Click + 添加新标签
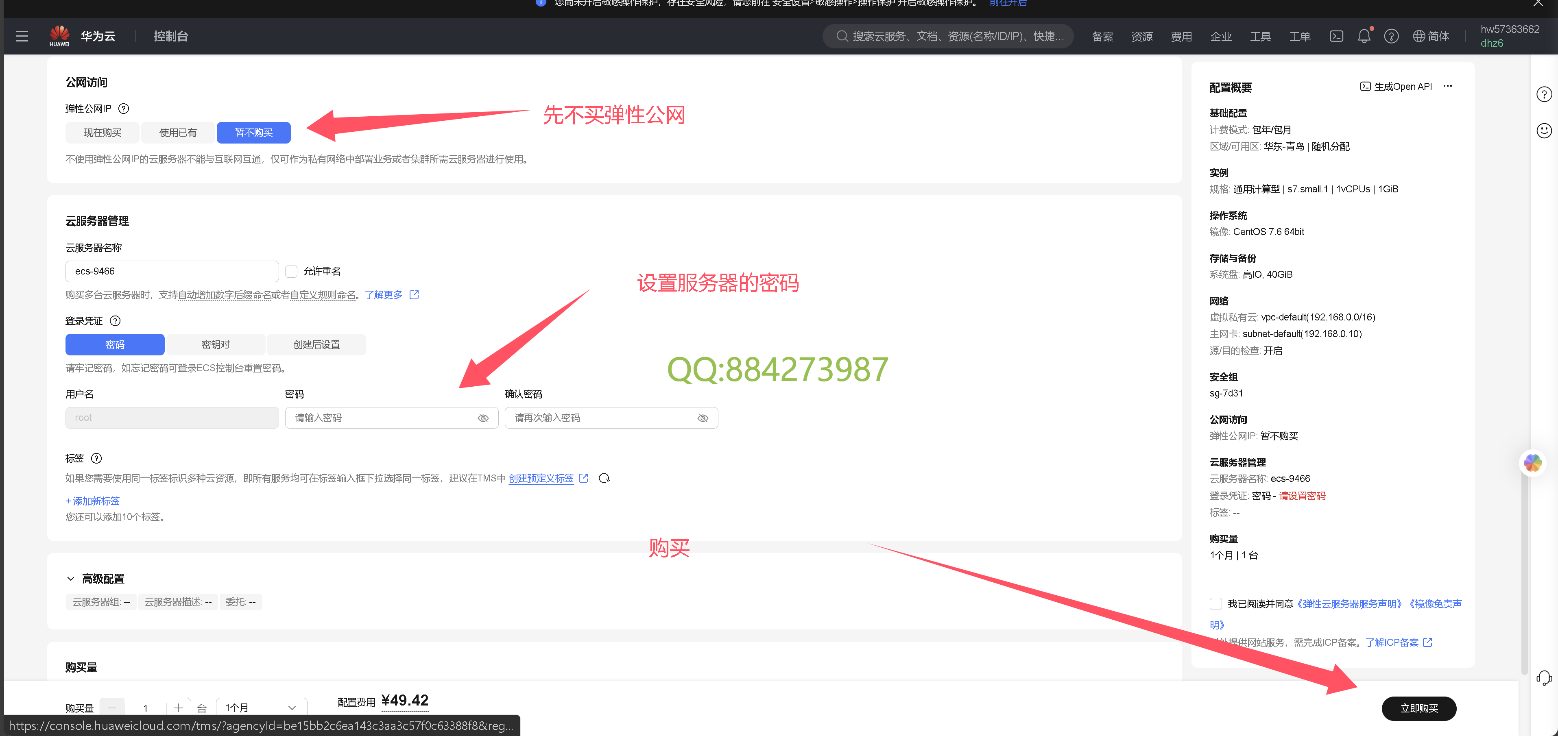1558x736 pixels. point(92,501)
